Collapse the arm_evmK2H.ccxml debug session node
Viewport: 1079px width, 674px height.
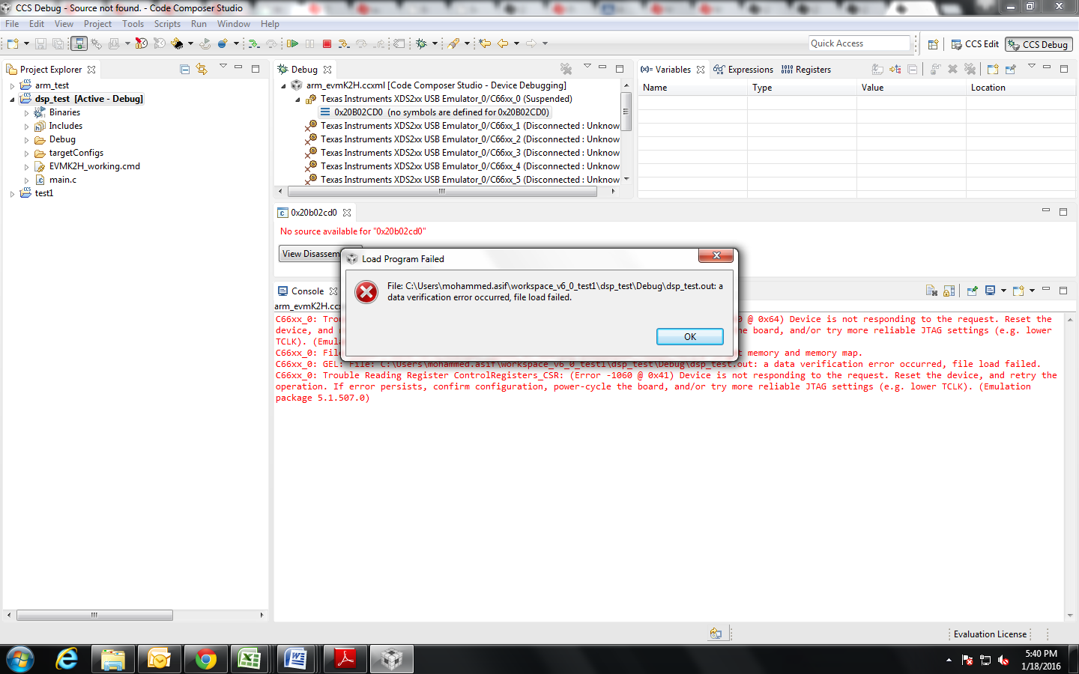tap(283, 86)
